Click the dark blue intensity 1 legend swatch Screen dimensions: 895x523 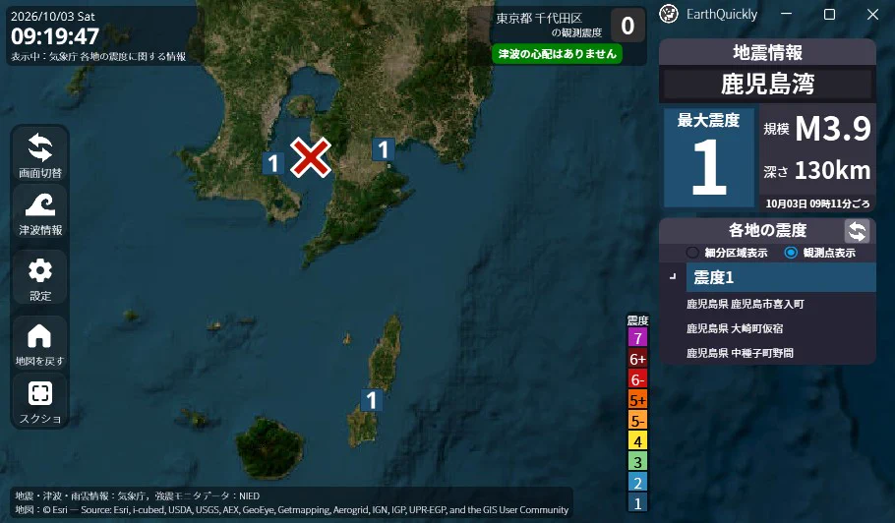(637, 503)
